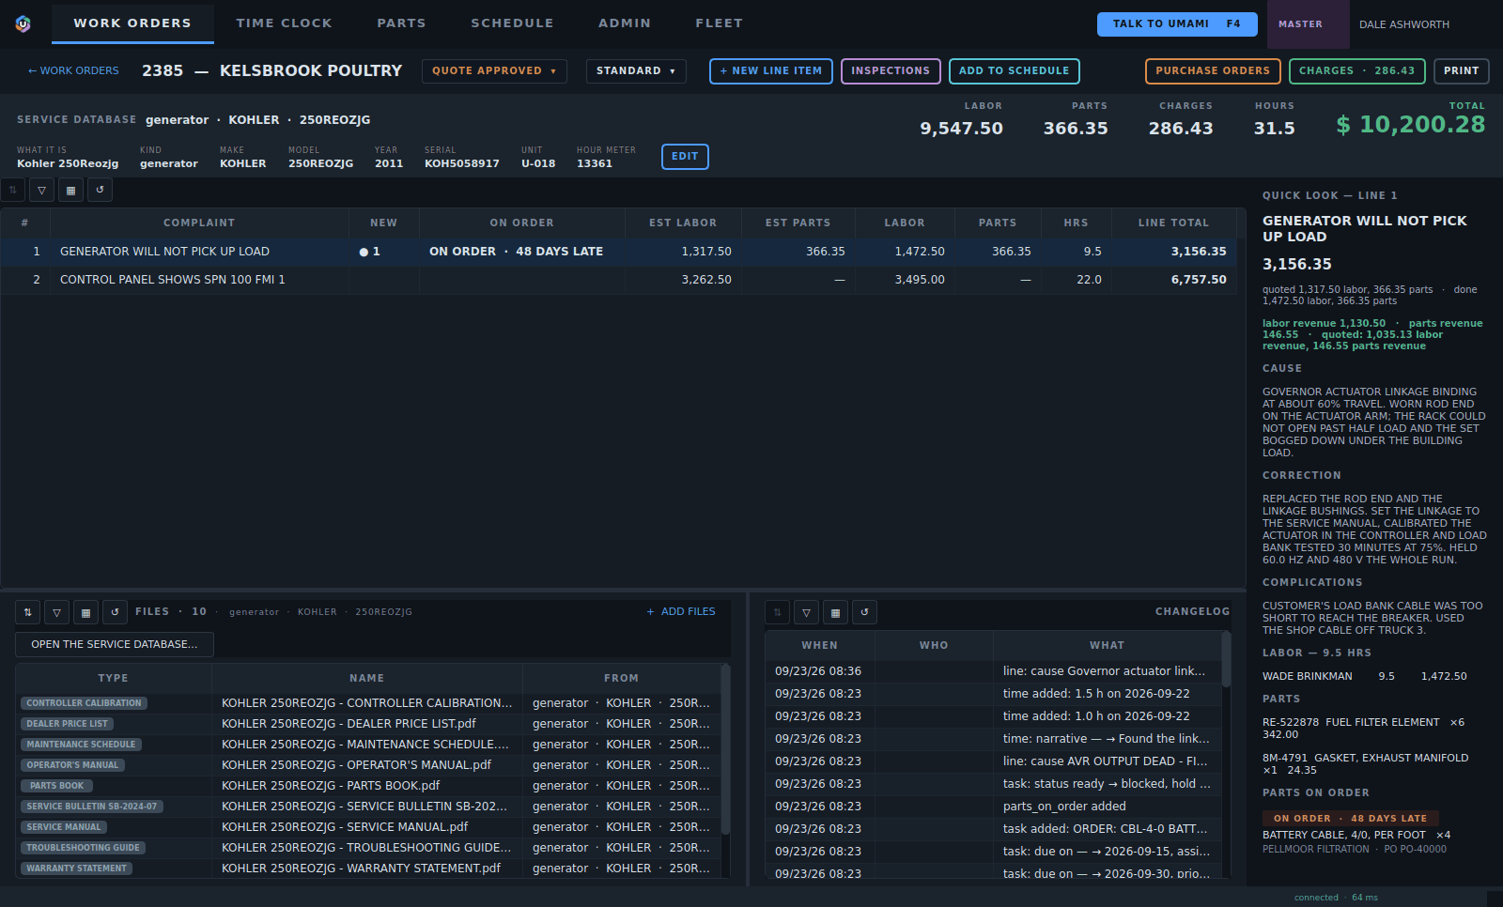Sort the changelog entries
1503x907 pixels.
(x=777, y=612)
